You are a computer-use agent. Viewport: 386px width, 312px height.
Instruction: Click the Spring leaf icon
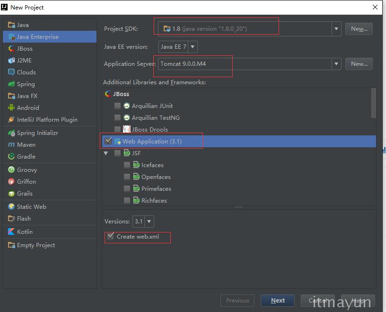point(11,84)
